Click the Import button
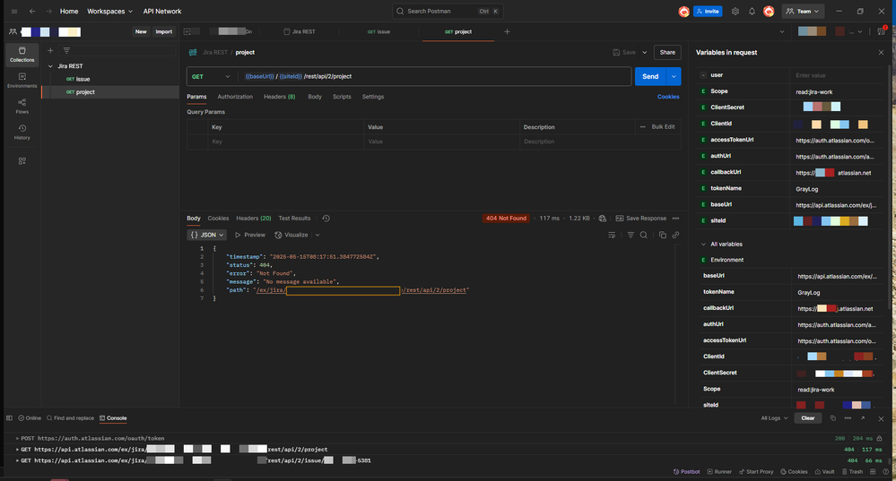The width and height of the screenshot is (896, 481). 164,32
